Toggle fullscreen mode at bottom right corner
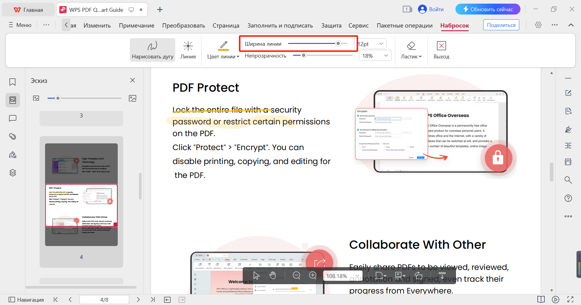This screenshot has width=581, height=305. [571, 299]
